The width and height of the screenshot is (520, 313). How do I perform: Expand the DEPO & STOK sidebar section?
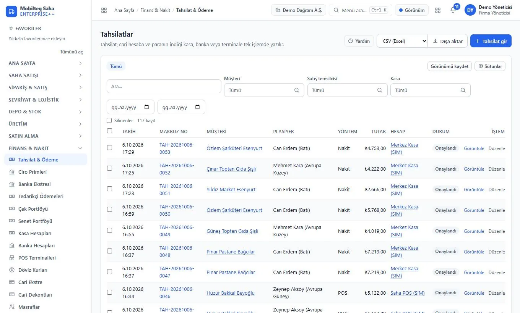(x=45, y=112)
